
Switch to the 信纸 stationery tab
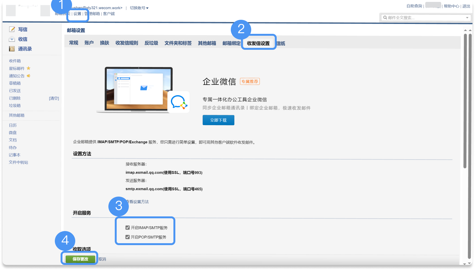click(280, 42)
